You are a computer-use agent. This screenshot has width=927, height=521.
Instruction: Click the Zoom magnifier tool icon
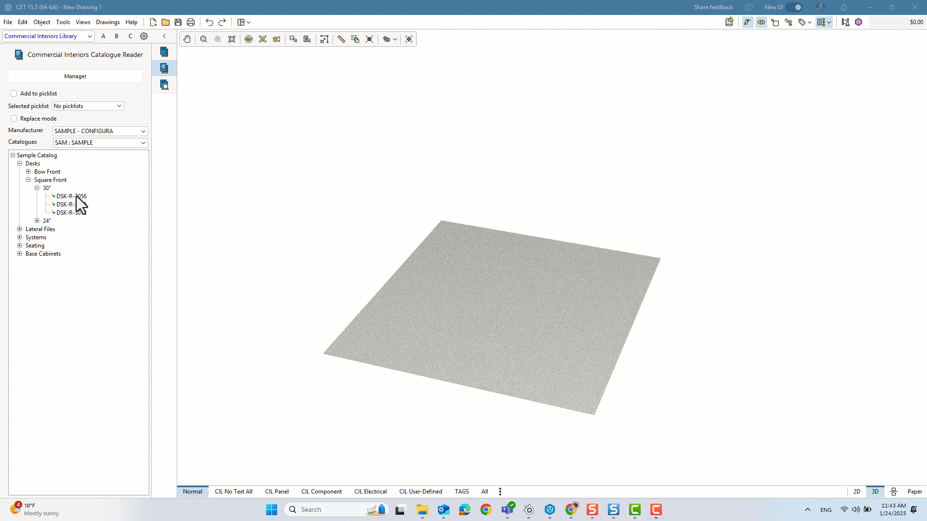pyautogui.click(x=204, y=39)
